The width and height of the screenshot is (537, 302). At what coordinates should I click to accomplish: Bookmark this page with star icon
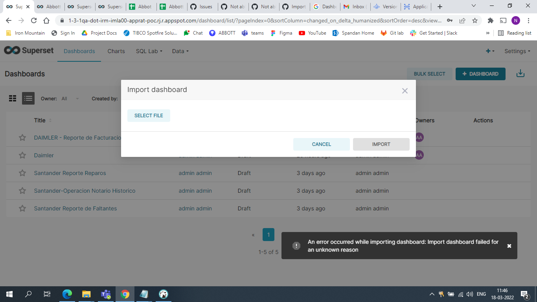(475, 20)
